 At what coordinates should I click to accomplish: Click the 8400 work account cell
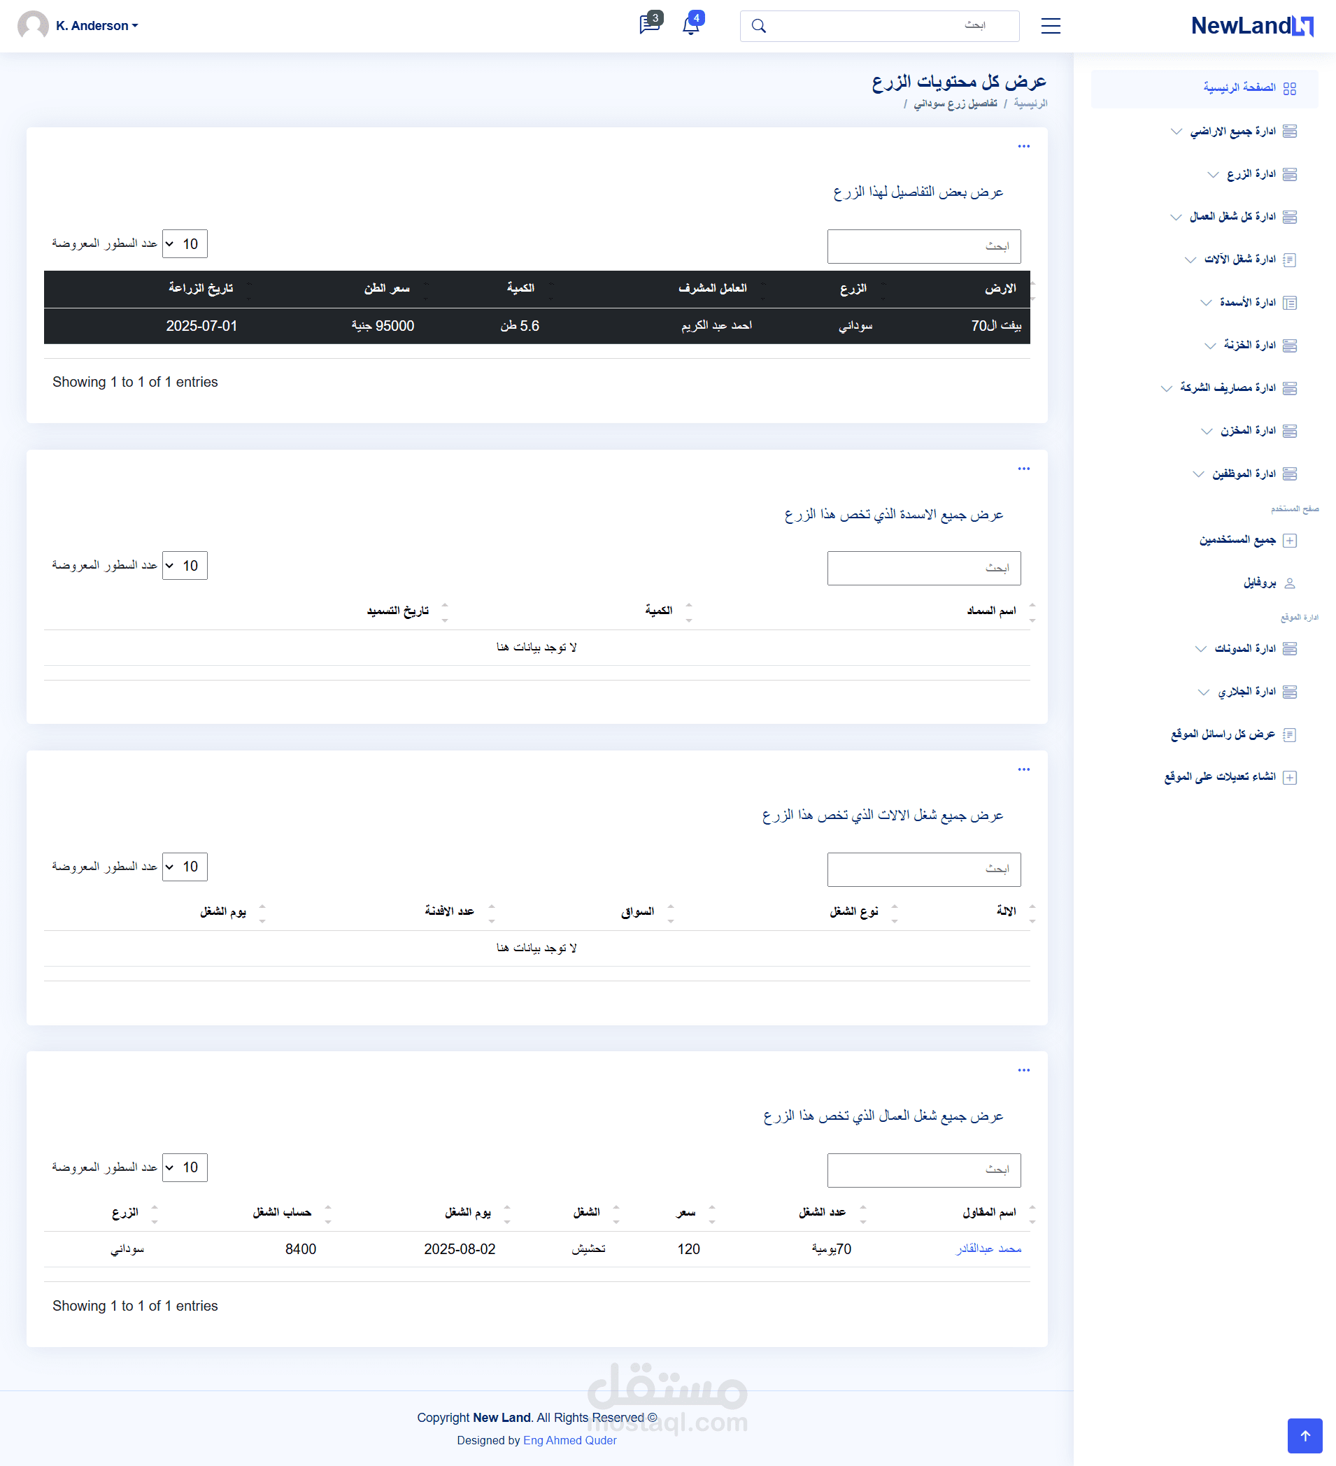click(x=300, y=1249)
